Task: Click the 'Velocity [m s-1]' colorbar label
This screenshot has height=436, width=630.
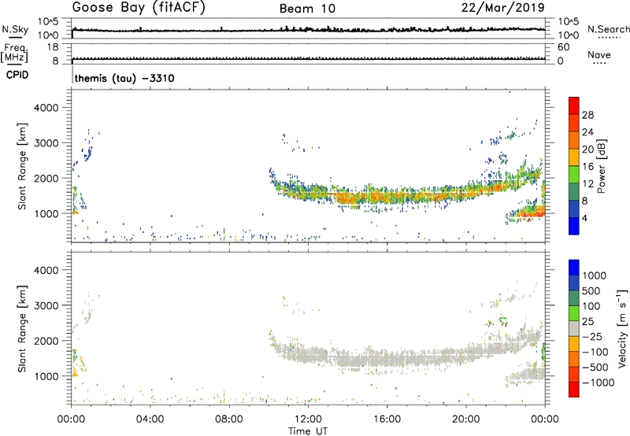Action: click(622, 328)
